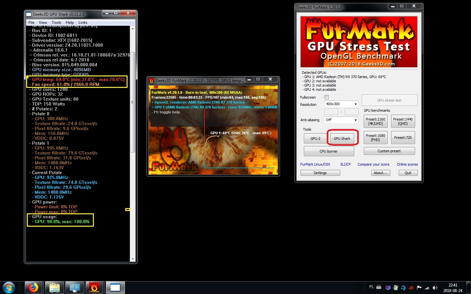The height and width of the screenshot is (294, 471).
Task: Click the Windows logo with orange ring tray icon
Action: click(396, 288)
